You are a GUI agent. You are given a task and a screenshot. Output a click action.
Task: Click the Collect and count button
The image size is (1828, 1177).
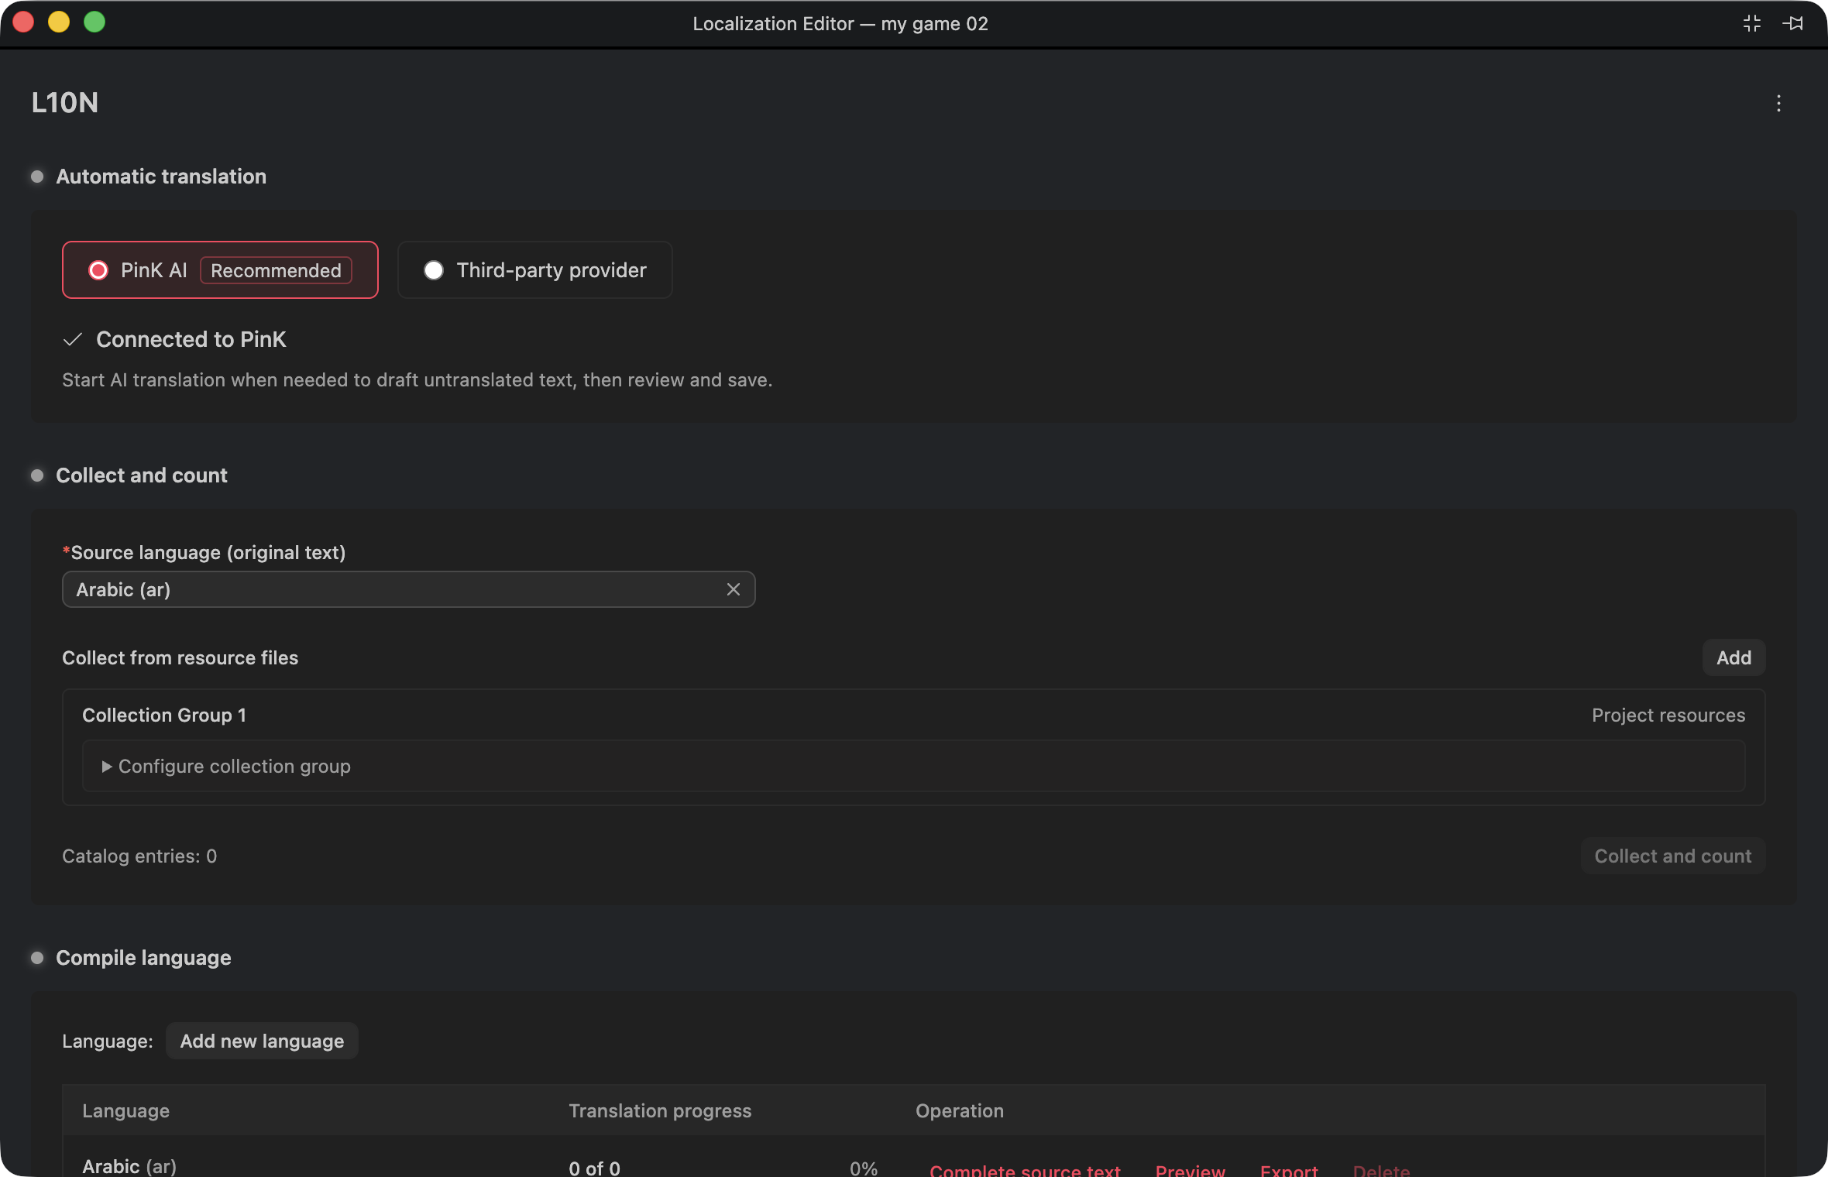1672,856
